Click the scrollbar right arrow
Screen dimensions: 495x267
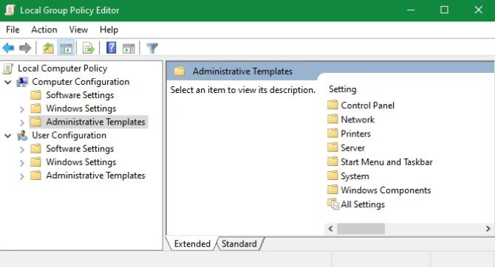[488, 229]
